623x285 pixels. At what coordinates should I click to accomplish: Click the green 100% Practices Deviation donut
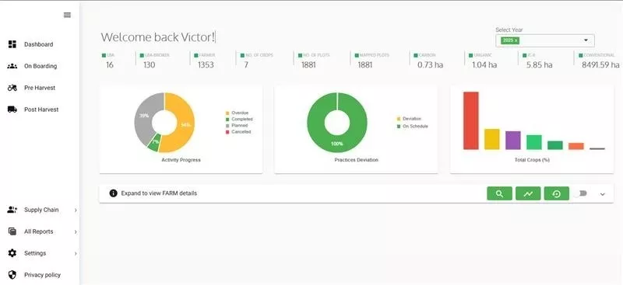[x=337, y=143]
